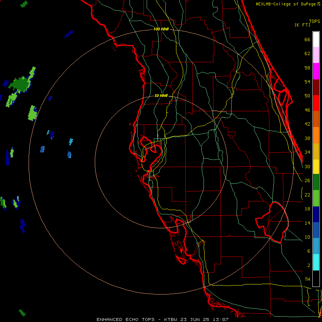Click the 26 value on the legend
322x322 pixels.
[307, 181]
